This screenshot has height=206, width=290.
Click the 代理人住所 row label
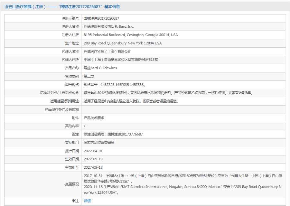70,60
